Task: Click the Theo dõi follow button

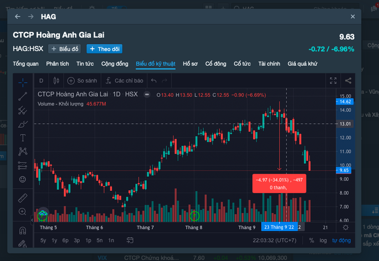Action: coord(104,49)
